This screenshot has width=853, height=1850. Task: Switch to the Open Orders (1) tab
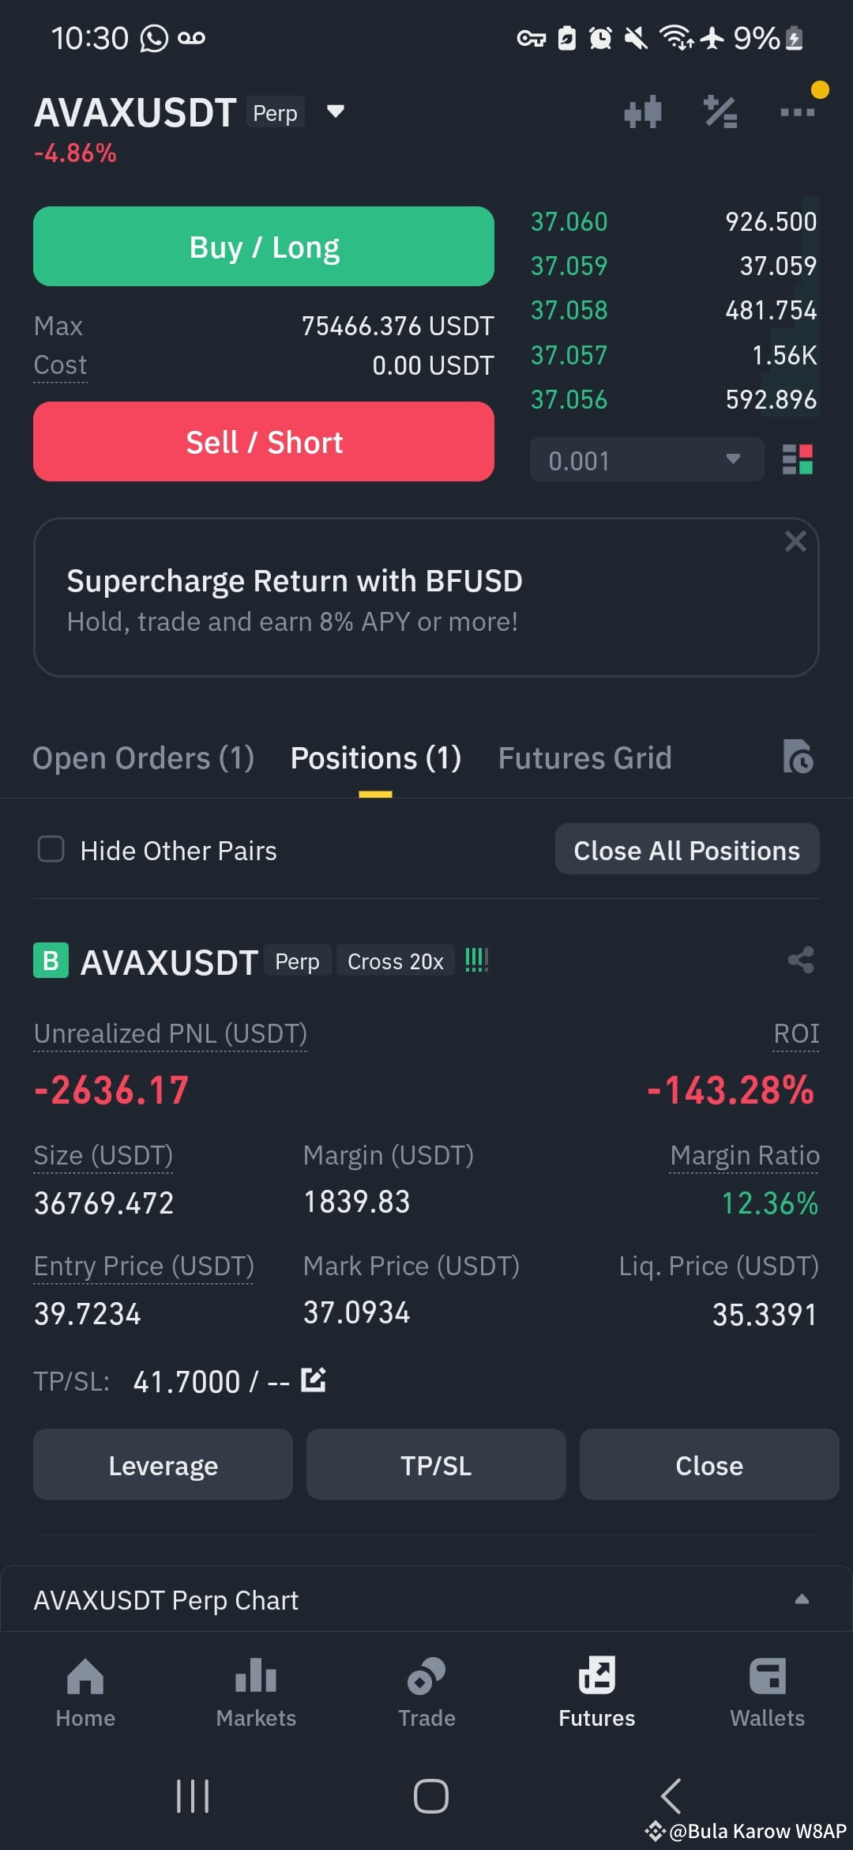(143, 757)
